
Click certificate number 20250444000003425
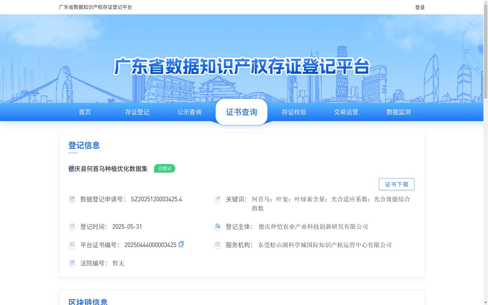[150, 245]
